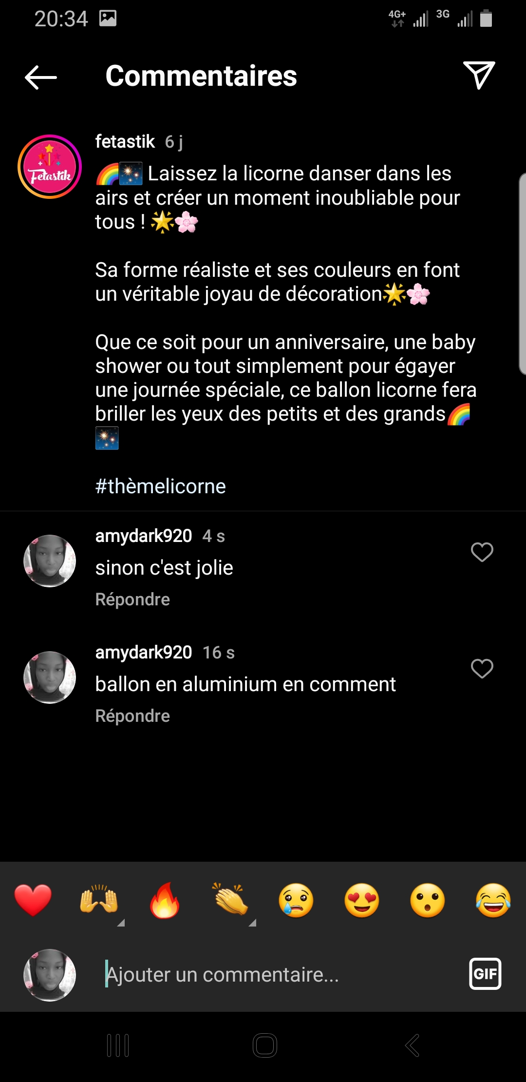Insert the clapping hands emoji
The height and width of the screenshot is (1082, 526).
230,900
